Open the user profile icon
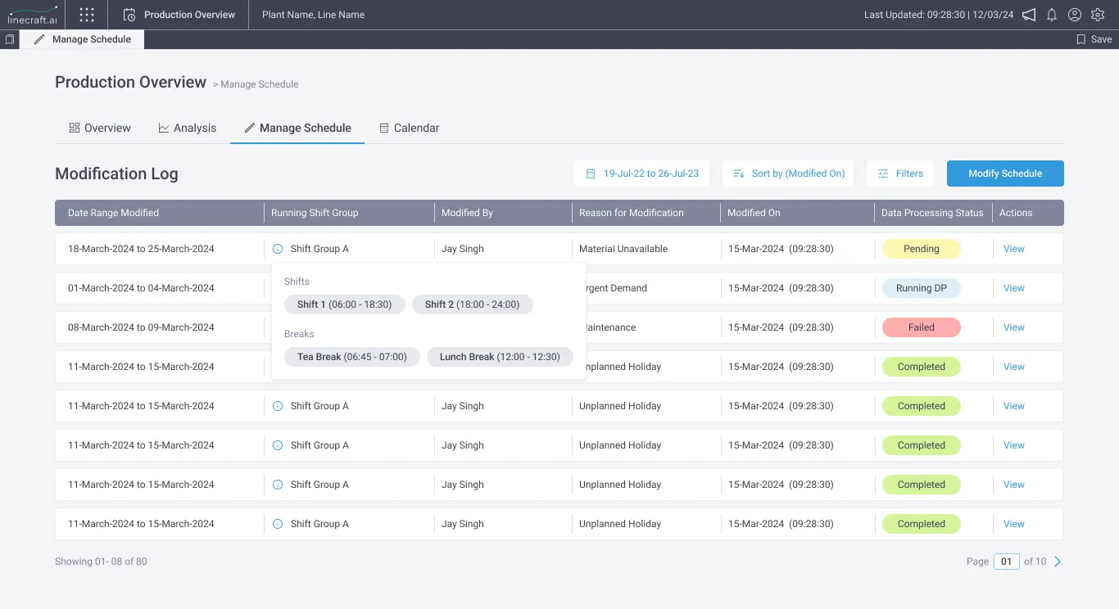This screenshot has height=609, width=1119. 1075,15
